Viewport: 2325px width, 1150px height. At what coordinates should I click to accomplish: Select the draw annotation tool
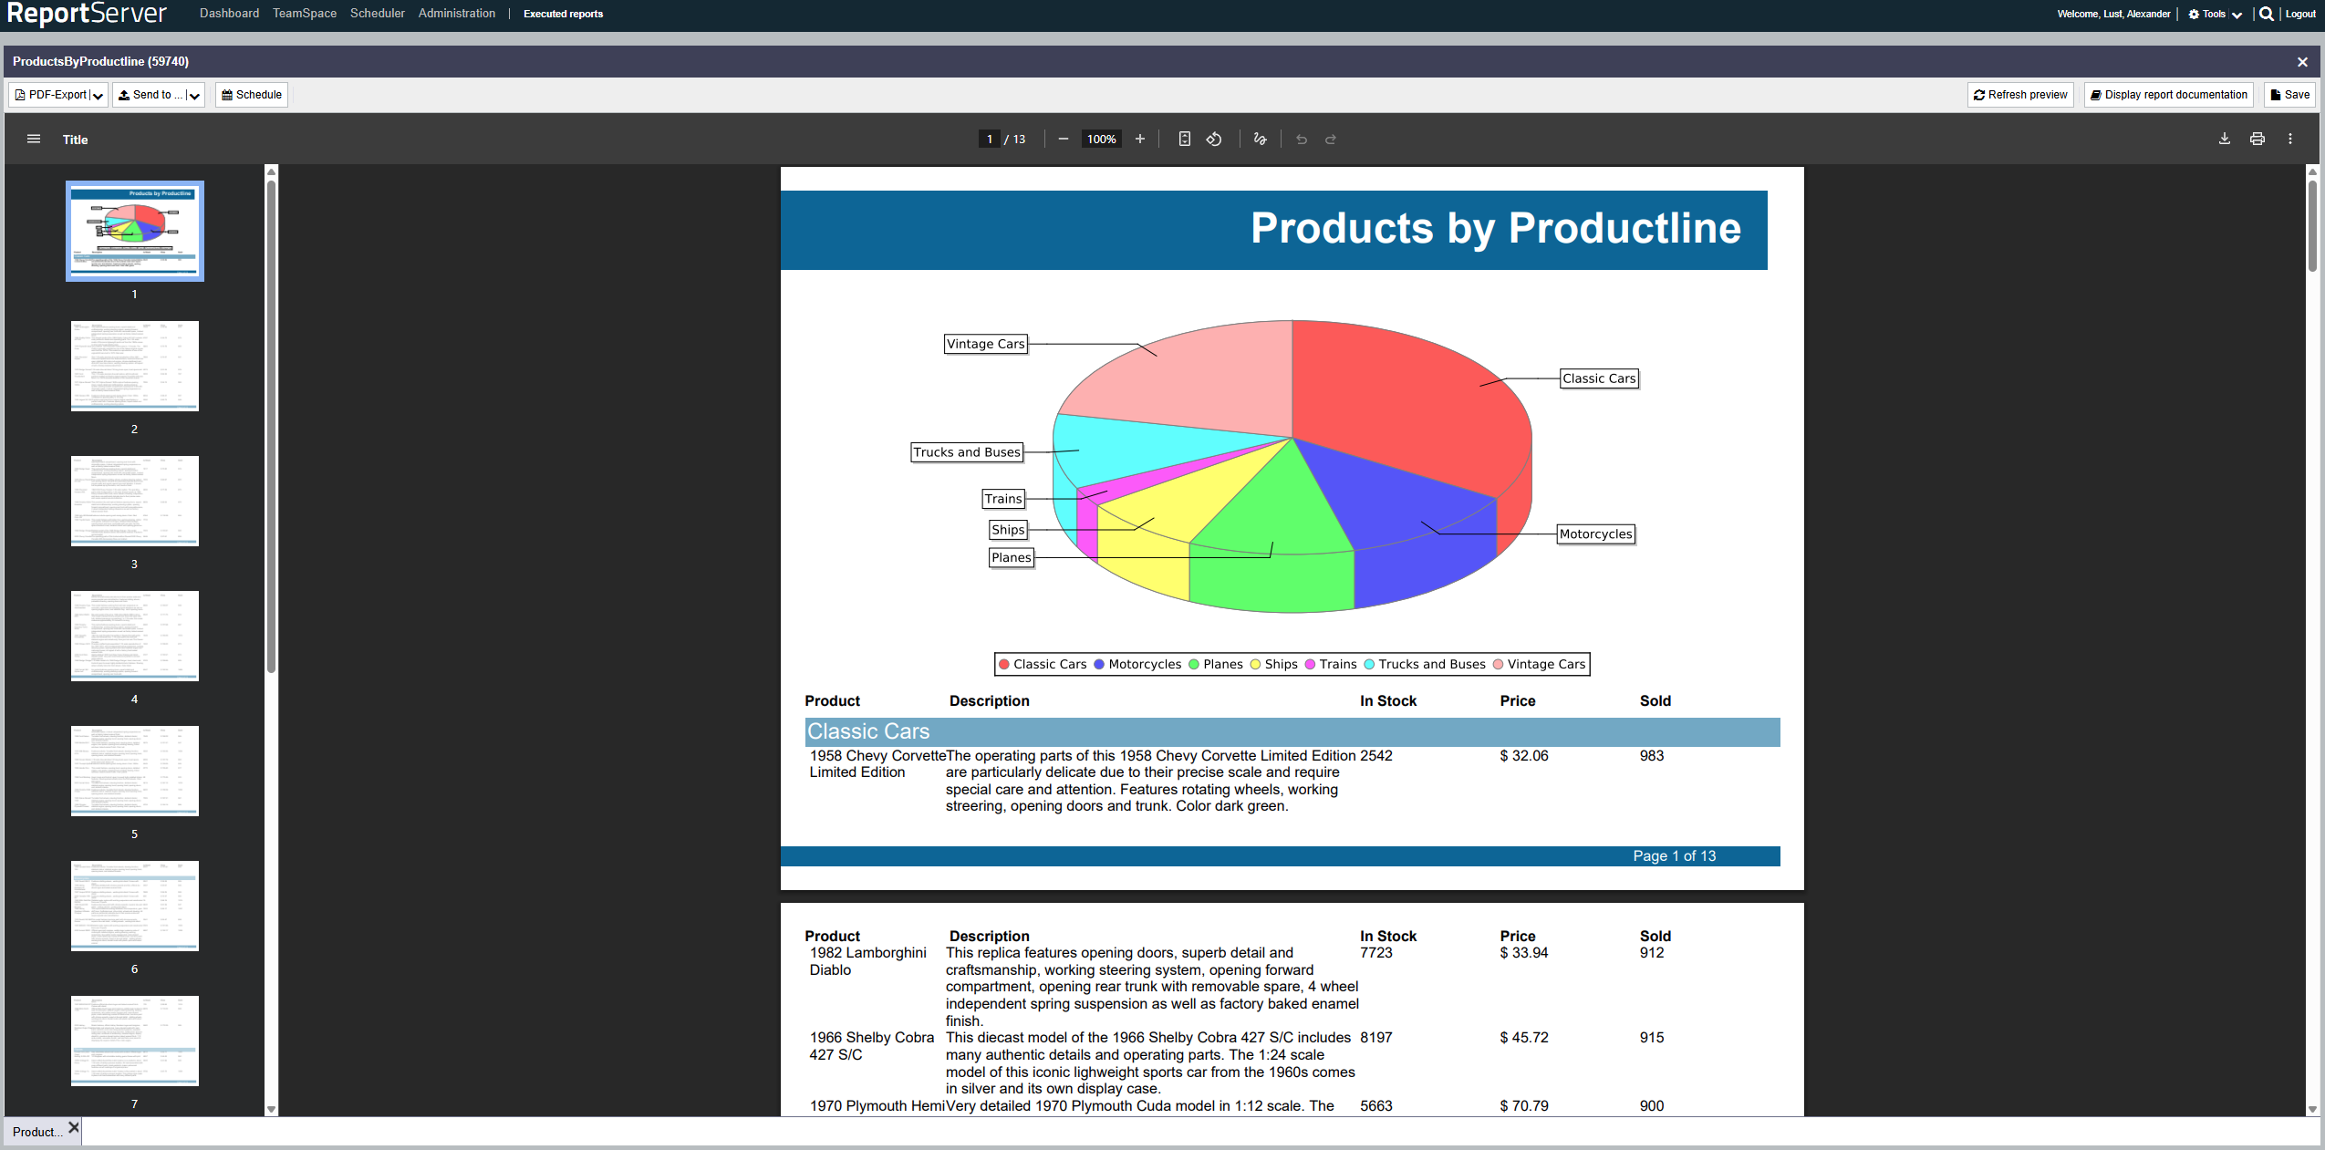1260,140
